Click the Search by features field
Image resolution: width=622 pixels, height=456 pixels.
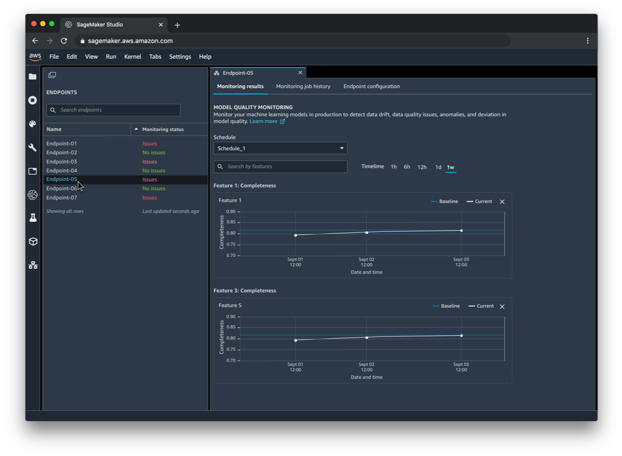[280, 166]
